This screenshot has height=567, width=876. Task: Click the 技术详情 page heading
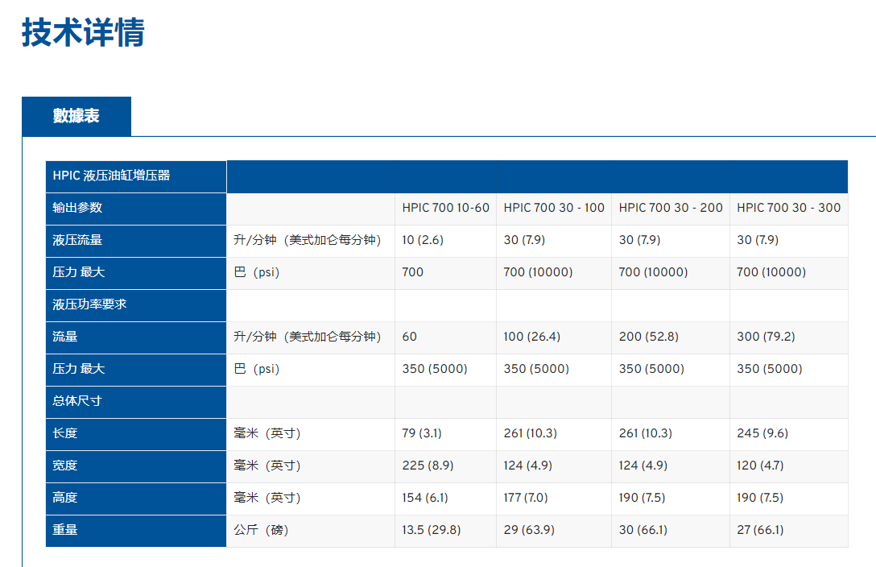tap(83, 33)
